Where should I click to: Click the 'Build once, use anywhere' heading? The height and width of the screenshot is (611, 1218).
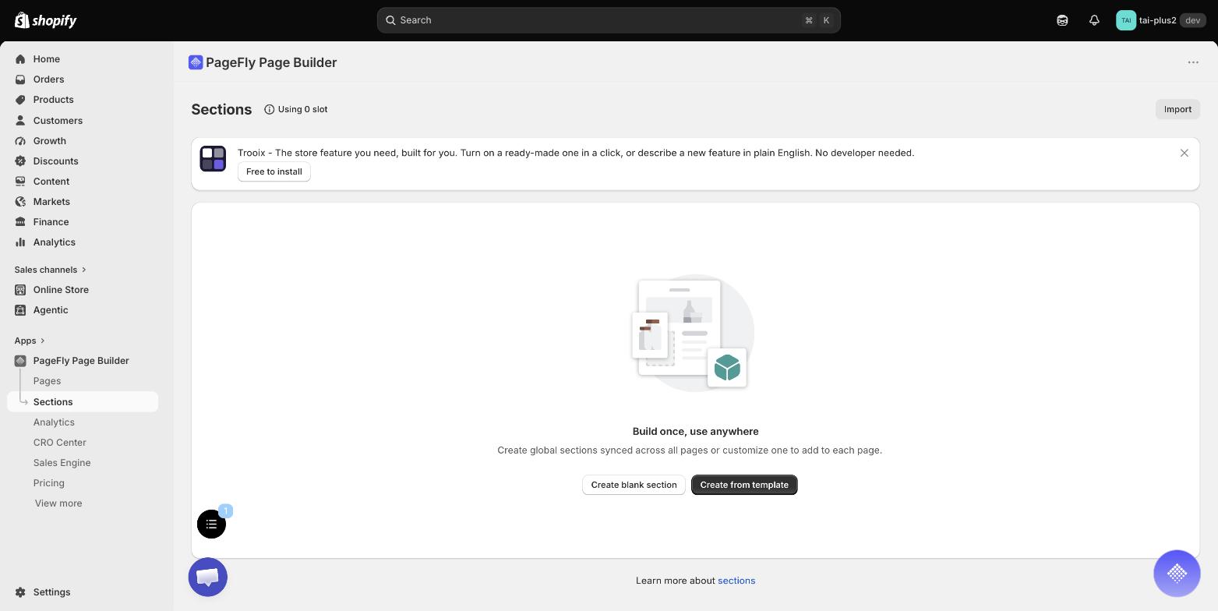(696, 432)
